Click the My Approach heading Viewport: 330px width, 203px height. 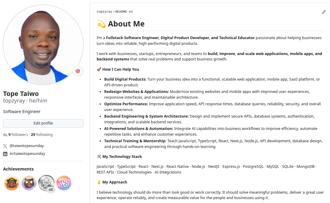tap(115, 182)
